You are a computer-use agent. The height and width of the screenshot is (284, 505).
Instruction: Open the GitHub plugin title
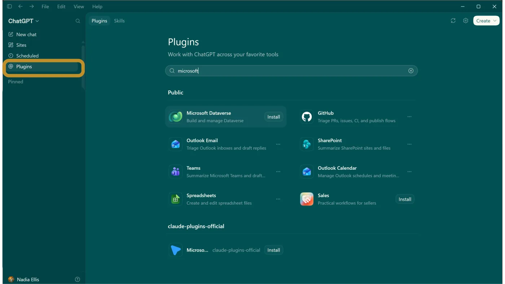point(326,113)
